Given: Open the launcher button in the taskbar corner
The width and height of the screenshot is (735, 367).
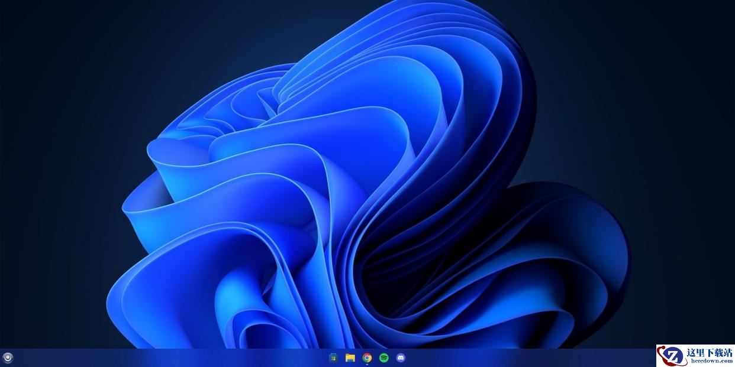Looking at the screenshot, I should click(x=7, y=358).
